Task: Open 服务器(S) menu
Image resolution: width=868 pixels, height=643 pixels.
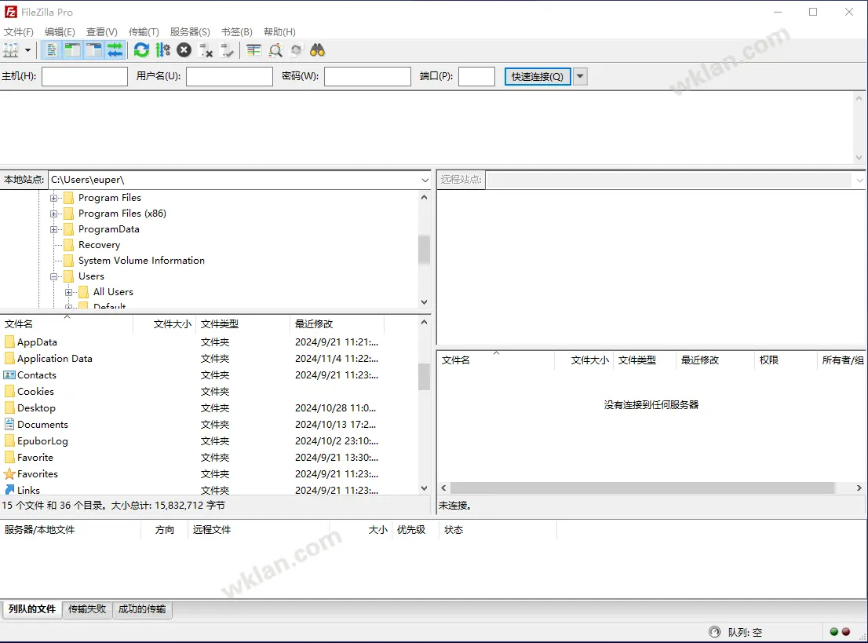Action: [x=190, y=31]
